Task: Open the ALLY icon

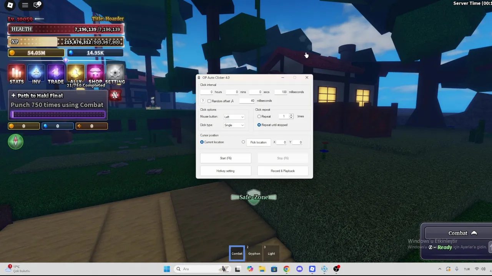Action: (x=76, y=74)
